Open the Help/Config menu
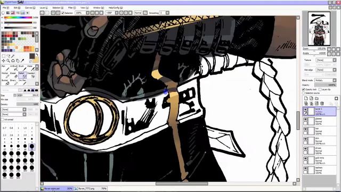 [115, 7]
